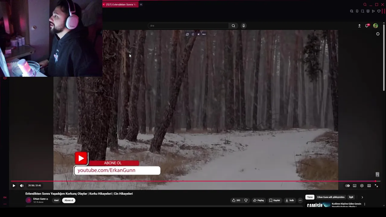Click the 161 B abone subscriber count
This screenshot has width=386, height=217.
pyautogui.click(x=38, y=202)
